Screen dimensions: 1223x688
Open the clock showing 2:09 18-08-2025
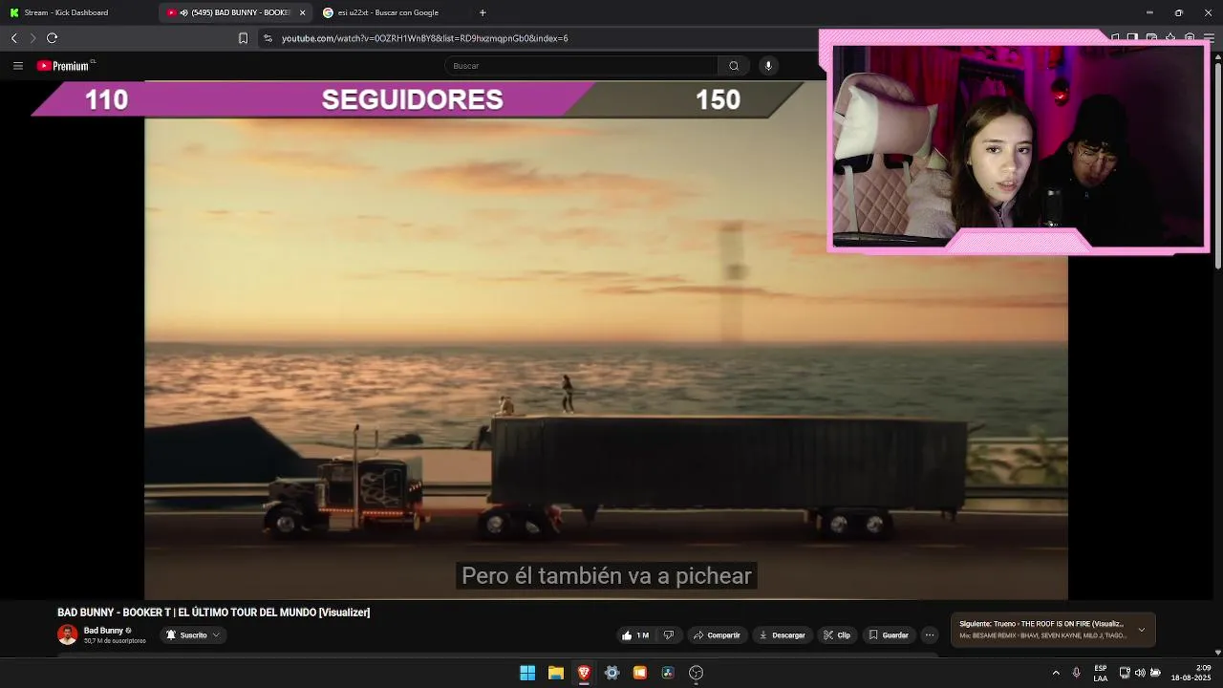point(1191,673)
